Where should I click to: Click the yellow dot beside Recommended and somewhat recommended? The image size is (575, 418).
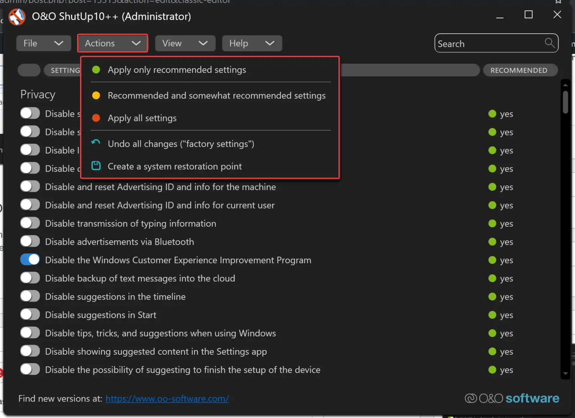[96, 95]
